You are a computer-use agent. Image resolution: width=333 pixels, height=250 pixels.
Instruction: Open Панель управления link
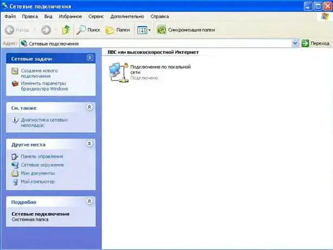(x=42, y=157)
